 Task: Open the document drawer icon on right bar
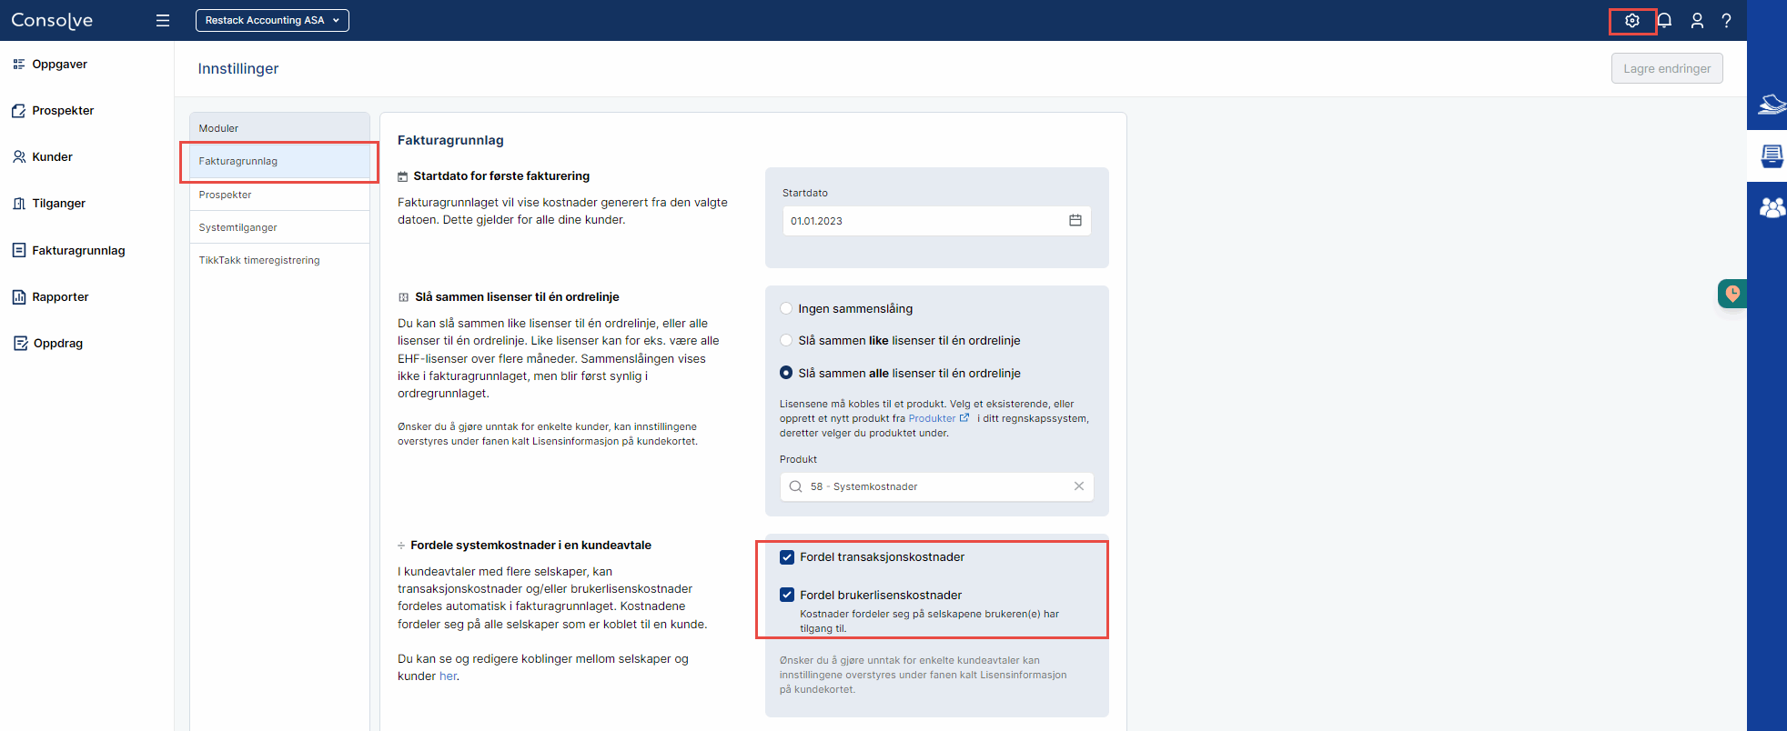1772,156
